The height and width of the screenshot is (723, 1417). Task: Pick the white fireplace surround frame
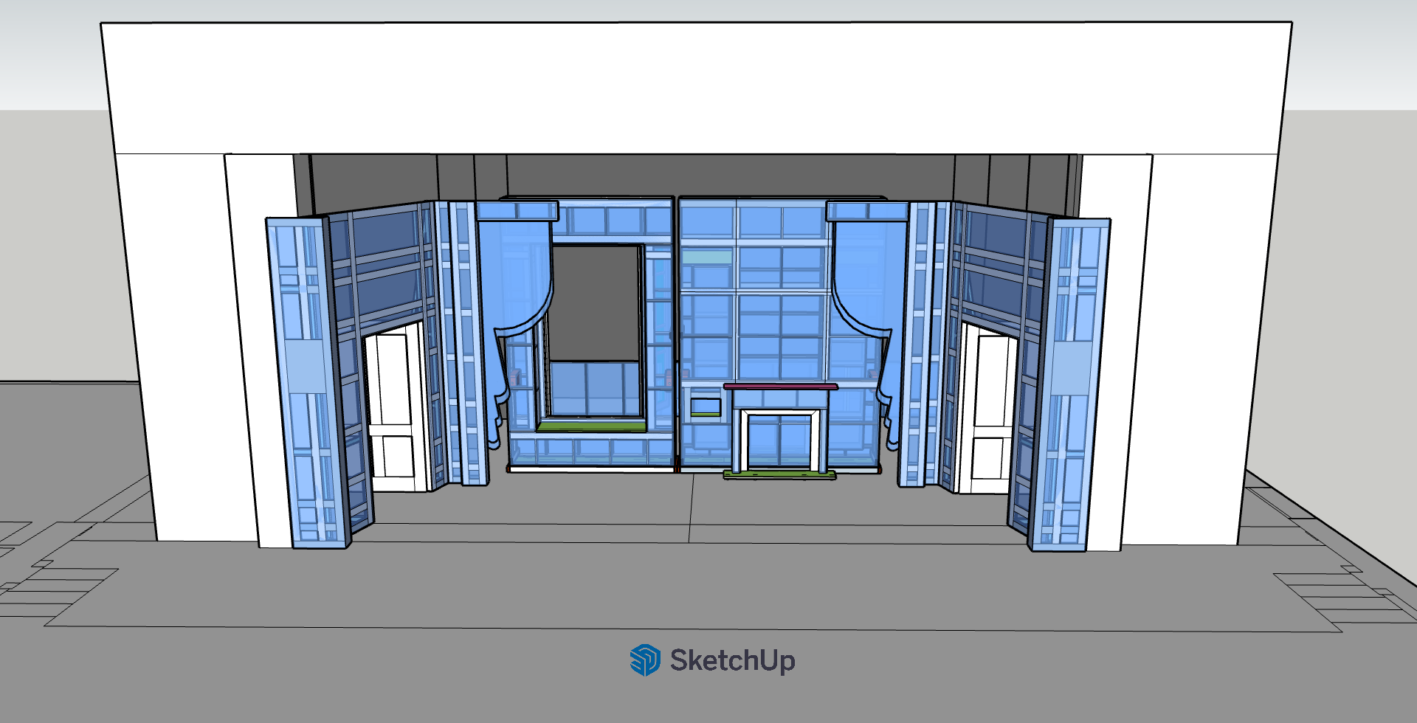(780, 440)
